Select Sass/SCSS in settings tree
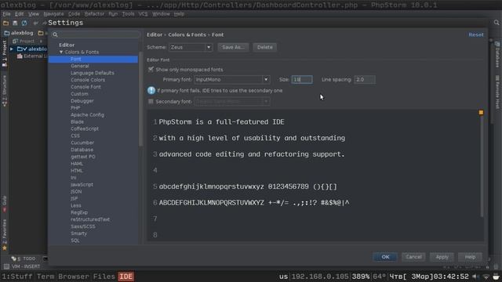Viewport: 502px width, 282px height. pyautogui.click(x=83, y=226)
